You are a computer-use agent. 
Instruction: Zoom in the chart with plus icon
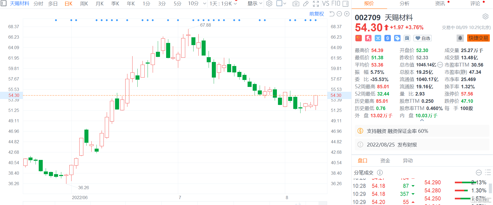[347, 14]
